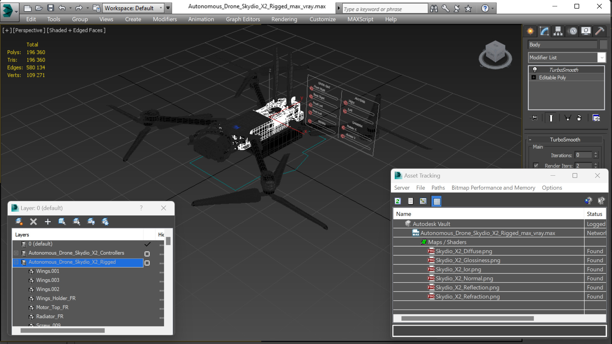Expand Autonomous_Drone_Skydio_X2_Controllers layer
This screenshot has width=612, height=344.
pos(16,253)
